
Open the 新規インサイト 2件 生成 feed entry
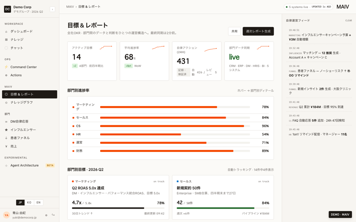click(320, 89)
